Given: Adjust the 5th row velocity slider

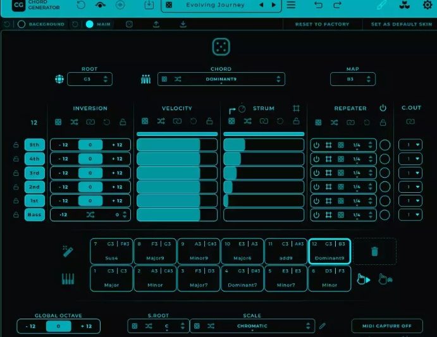Looking at the screenshot, I should [x=177, y=145].
